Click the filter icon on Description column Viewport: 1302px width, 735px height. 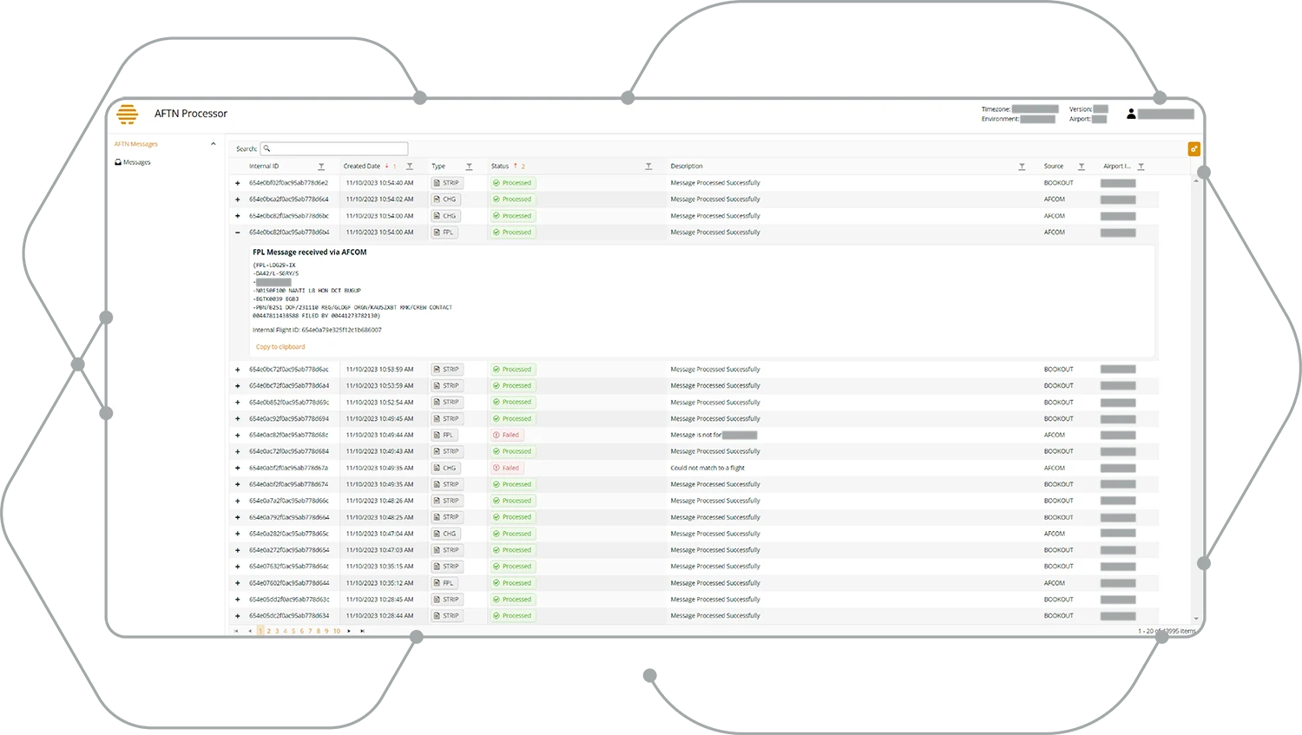tap(1022, 167)
